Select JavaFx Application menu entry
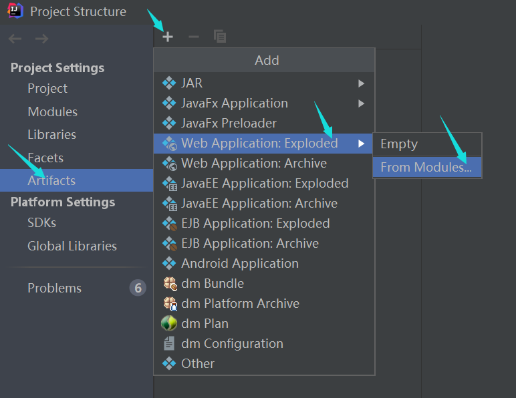Image resolution: width=516 pixels, height=398 pixels. (264, 104)
